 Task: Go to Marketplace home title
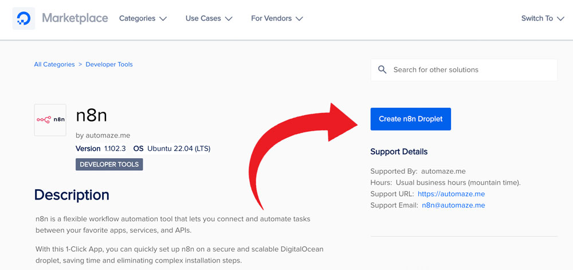(75, 18)
